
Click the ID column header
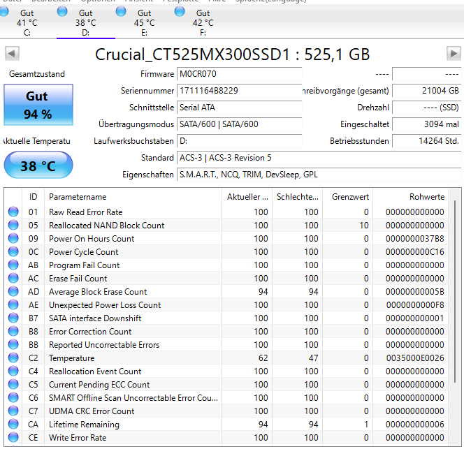(33, 197)
